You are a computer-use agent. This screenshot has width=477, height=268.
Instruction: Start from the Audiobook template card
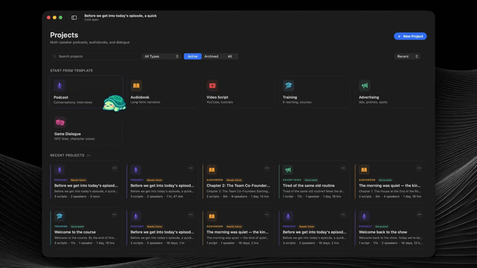(162, 92)
